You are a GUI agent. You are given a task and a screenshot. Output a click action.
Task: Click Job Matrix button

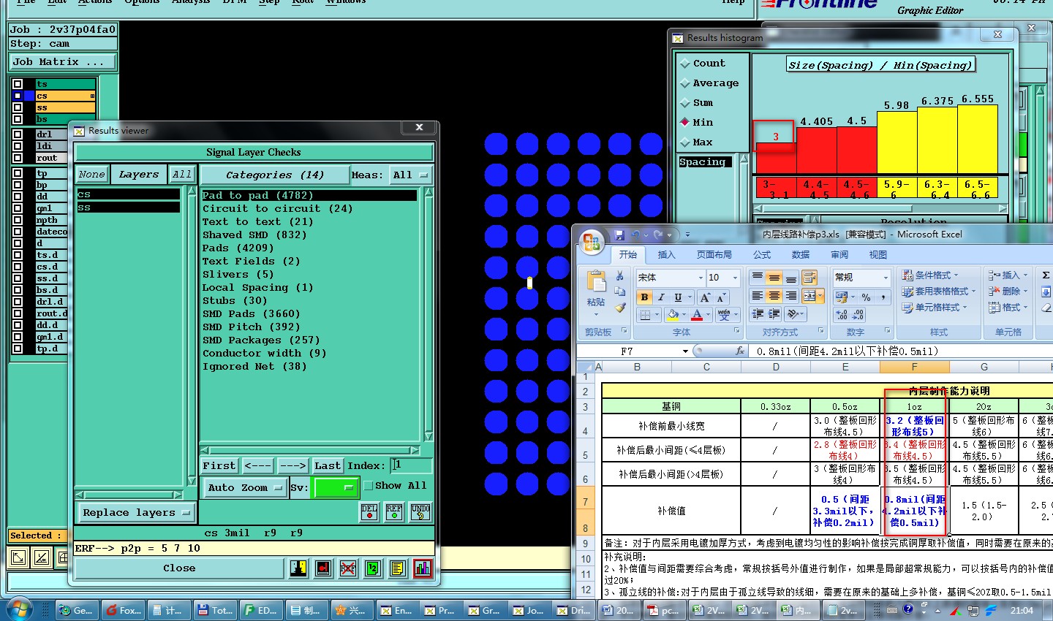pyautogui.click(x=62, y=62)
